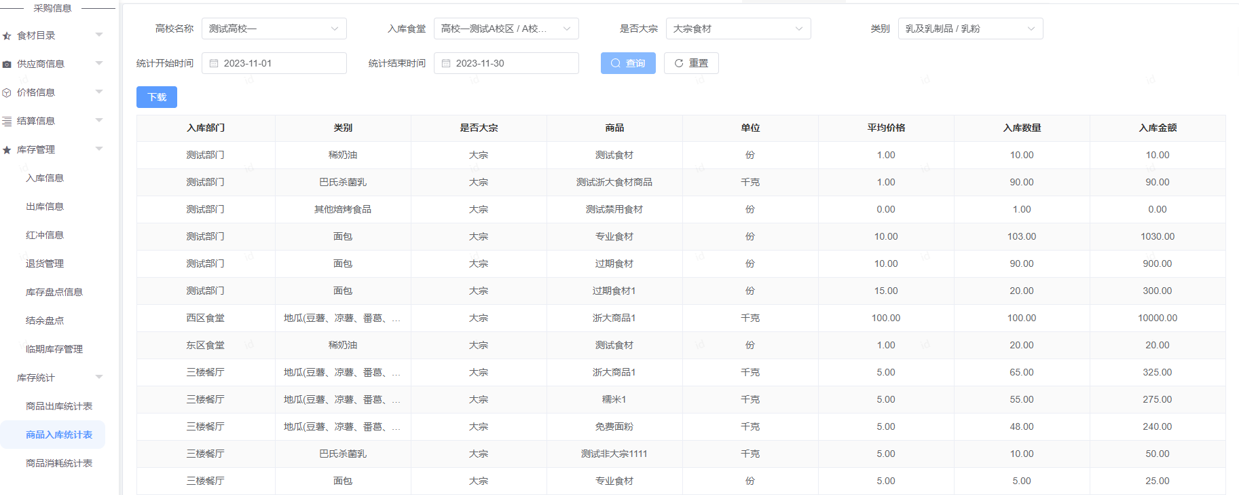Click the 查询 button
Screen dimensions: 1239x495
(628, 63)
